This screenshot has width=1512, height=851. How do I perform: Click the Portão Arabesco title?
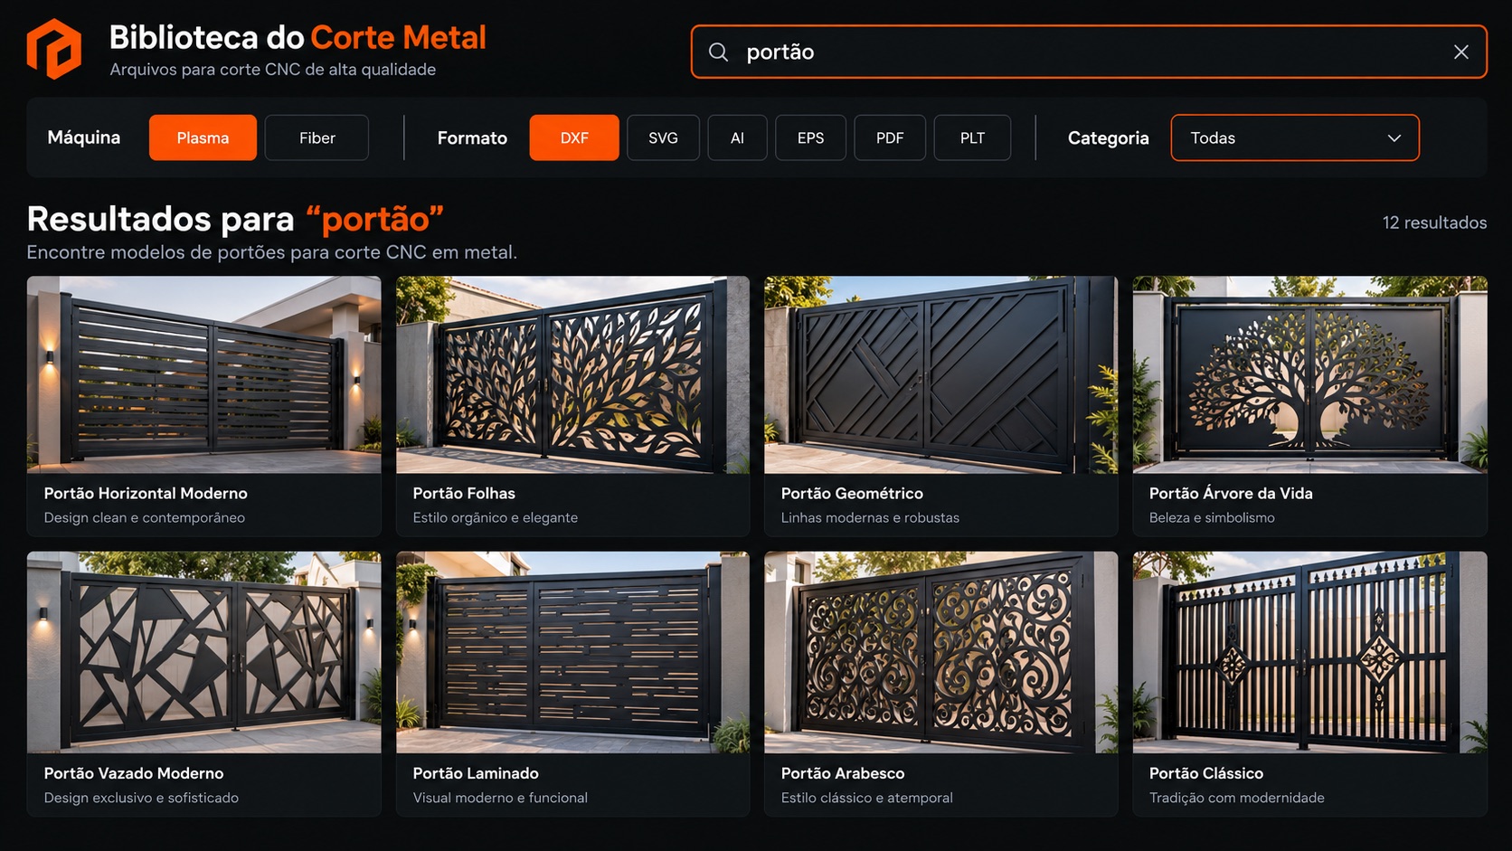pyautogui.click(x=843, y=773)
